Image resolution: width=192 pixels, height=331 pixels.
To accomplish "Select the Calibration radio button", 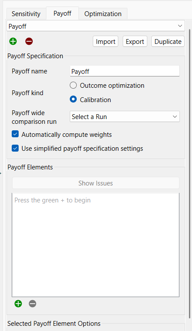I will tap(73, 99).
